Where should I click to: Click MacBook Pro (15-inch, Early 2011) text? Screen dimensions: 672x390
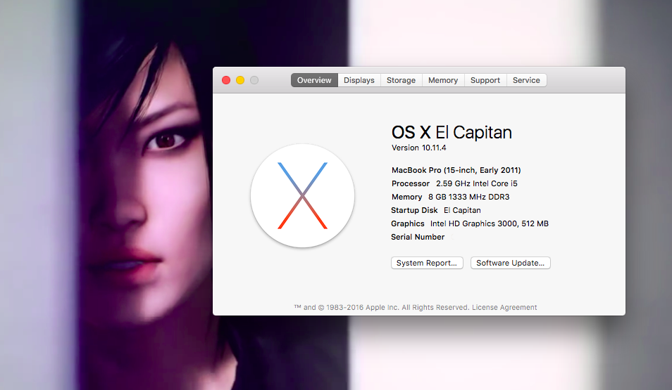pyautogui.click(x=456, y=170)
